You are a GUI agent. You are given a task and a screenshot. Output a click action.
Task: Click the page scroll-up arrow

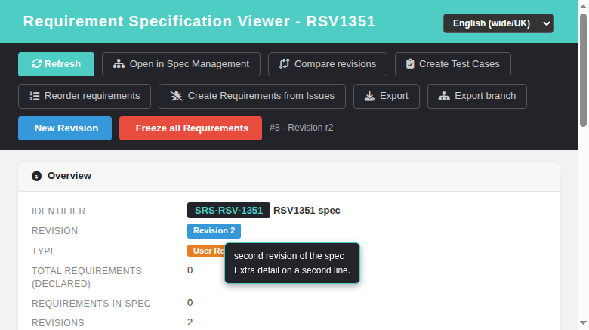point(584,6)
